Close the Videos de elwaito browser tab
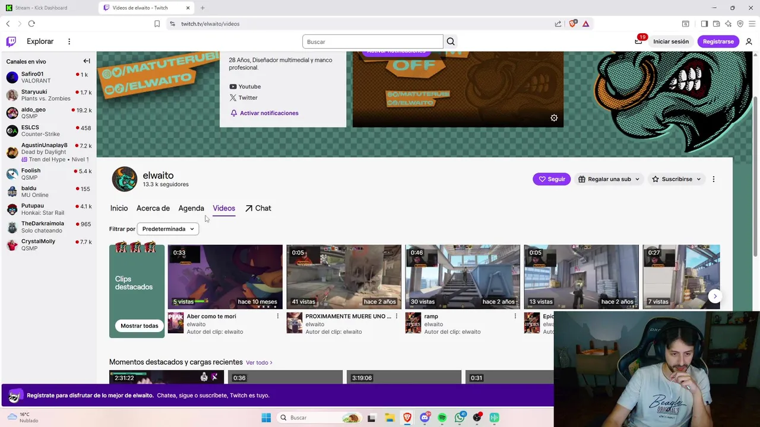The height and width of the screenshot is (427, 760). click(x=188, y=8)
